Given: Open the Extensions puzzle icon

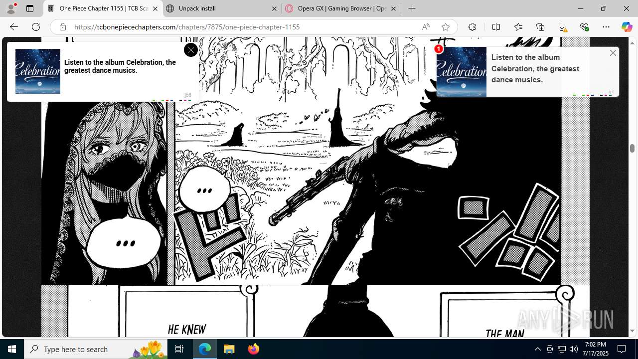Looking at the screenshot, I should coord(472,27).
